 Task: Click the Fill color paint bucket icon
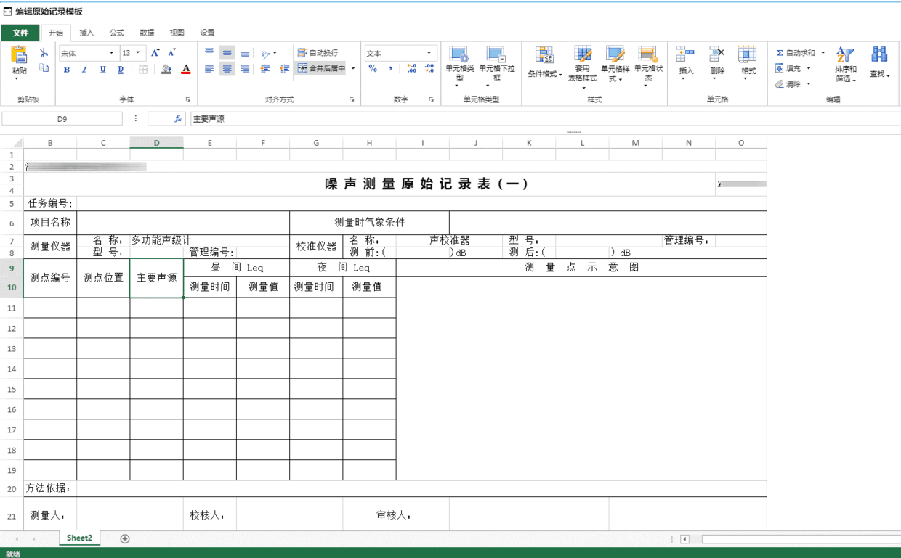pyautogui.click(x=166, y=70)
